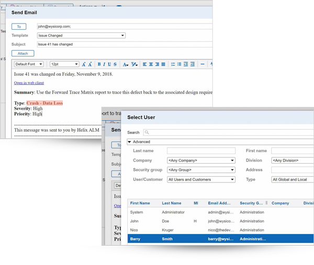Open the Default Font dropdown
The height and width of the screenshot is (265, 314).
point(29,64)
